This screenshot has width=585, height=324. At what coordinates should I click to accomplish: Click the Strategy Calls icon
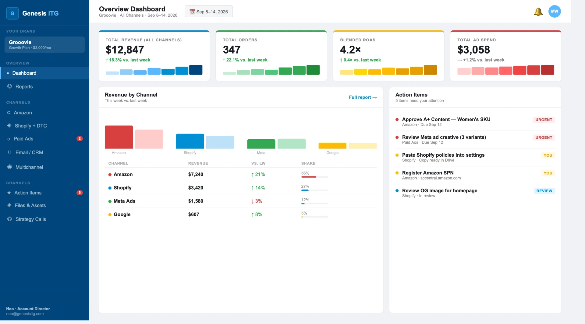[x=10, y=219]
